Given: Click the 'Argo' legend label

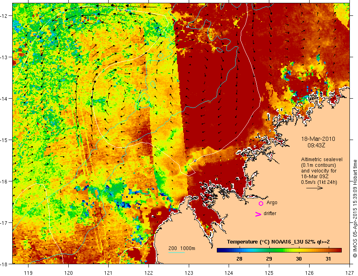Looking at the screenshot, I should [272, 203].
